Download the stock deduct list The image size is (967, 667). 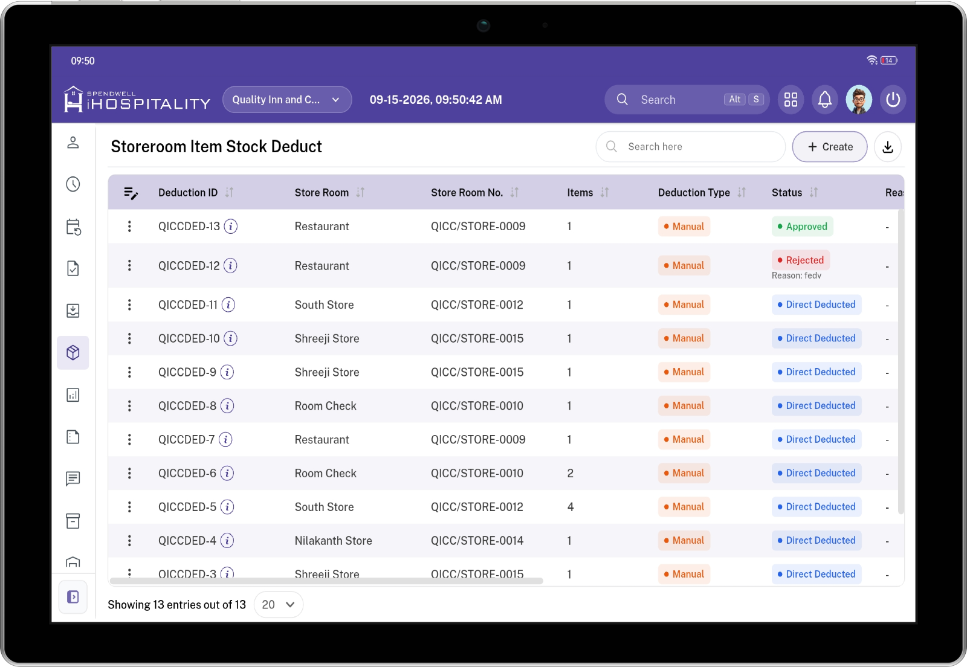pos(887,147)
